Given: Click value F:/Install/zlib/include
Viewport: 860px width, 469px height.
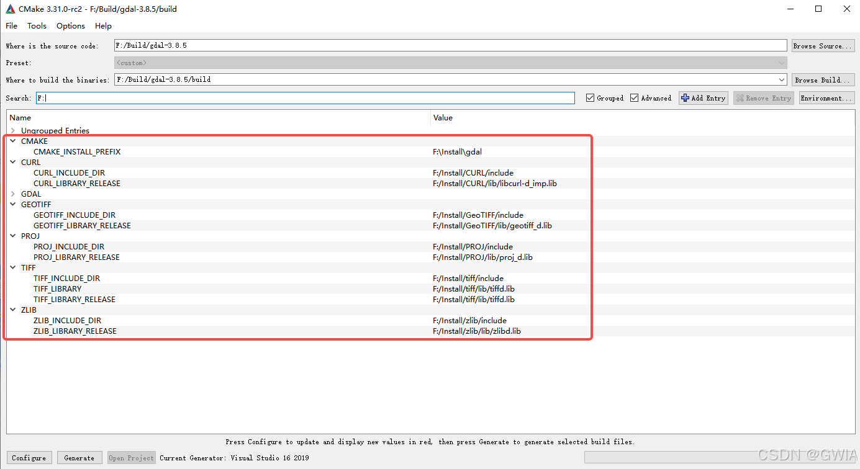Looking at the screenshot, I should pos(469,321).
